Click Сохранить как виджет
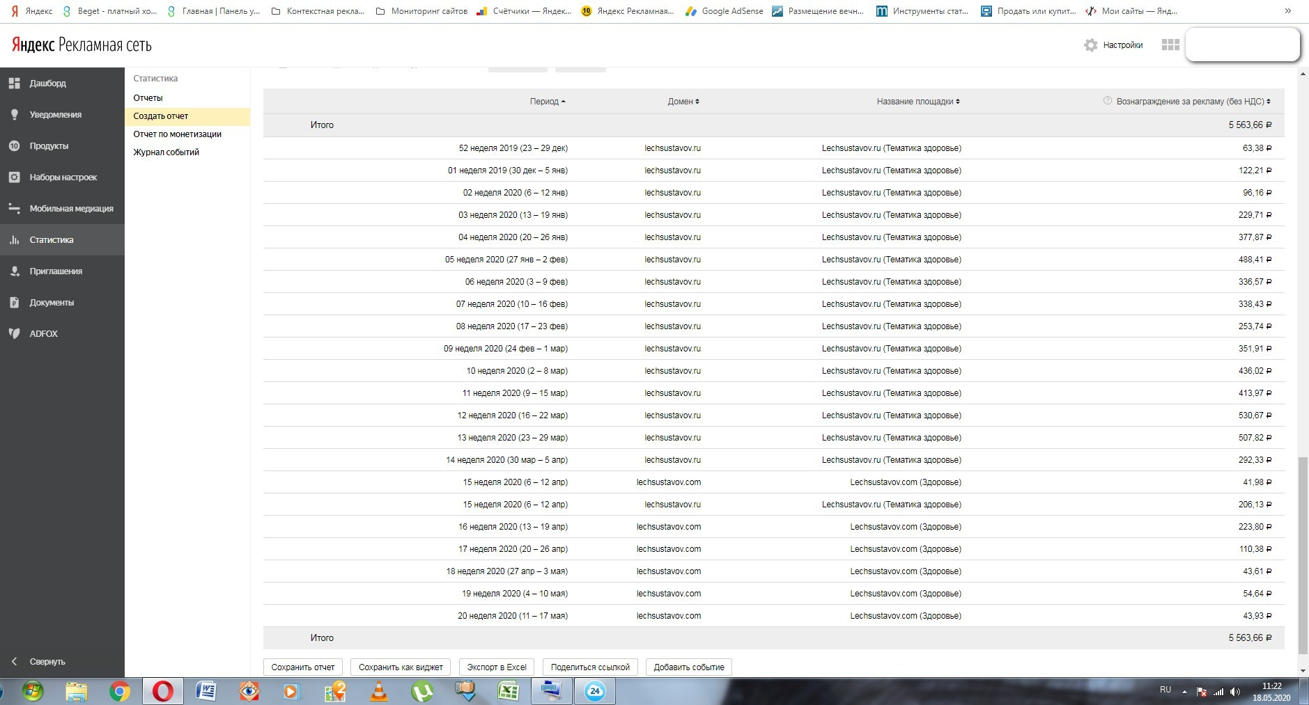1309x705 pixels. pos(401,667)
